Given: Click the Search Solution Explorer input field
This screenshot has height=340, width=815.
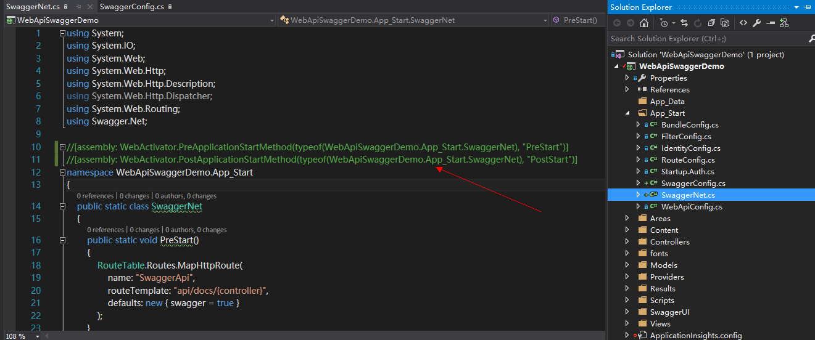Looking at the screenshot, I should [707, 38].
